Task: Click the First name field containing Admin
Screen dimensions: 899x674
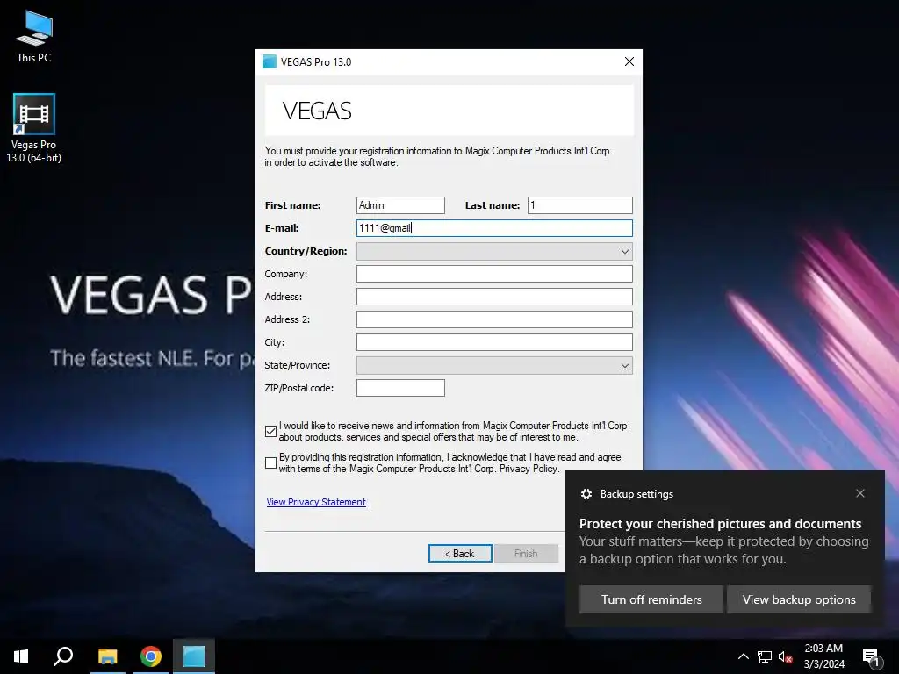Action: tap(400, 205)
